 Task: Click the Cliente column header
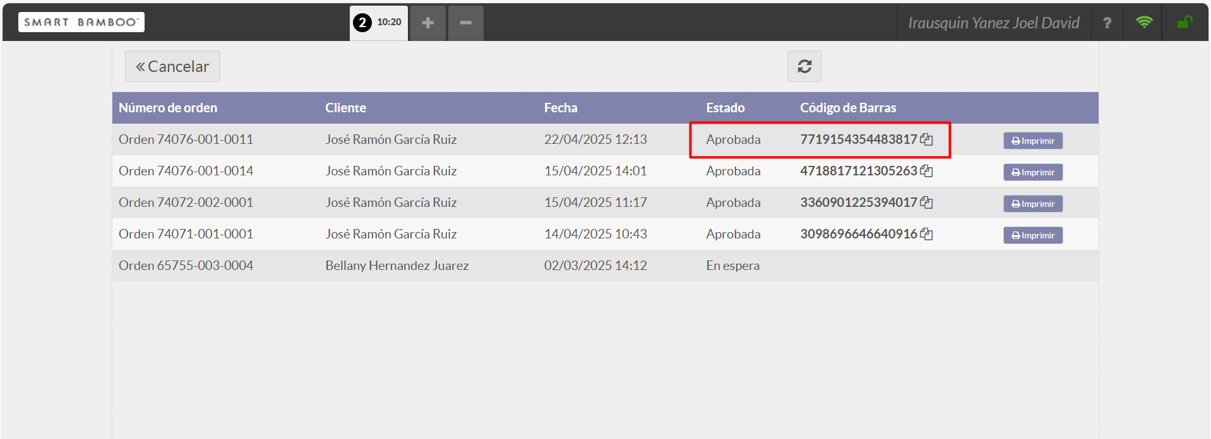tap(345, 108)
